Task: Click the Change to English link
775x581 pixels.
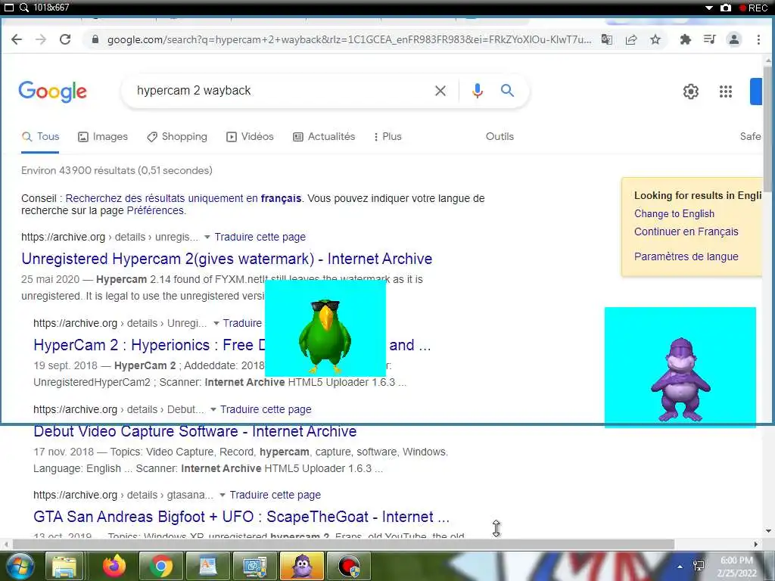Action: [674, 214]
